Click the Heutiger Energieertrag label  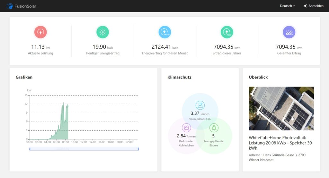[102, 53]
